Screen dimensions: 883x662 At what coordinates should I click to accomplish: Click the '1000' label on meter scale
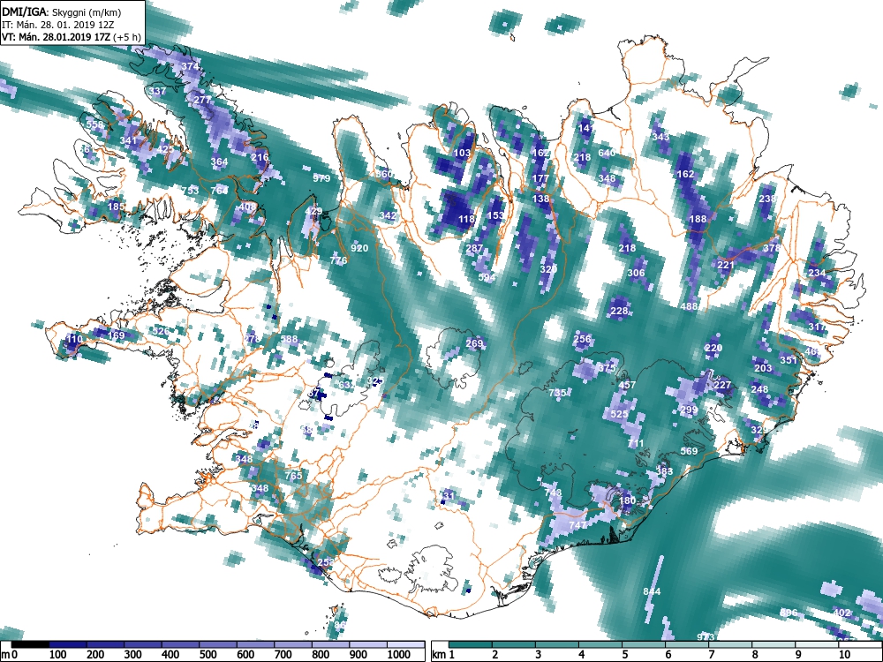point(399,655)
